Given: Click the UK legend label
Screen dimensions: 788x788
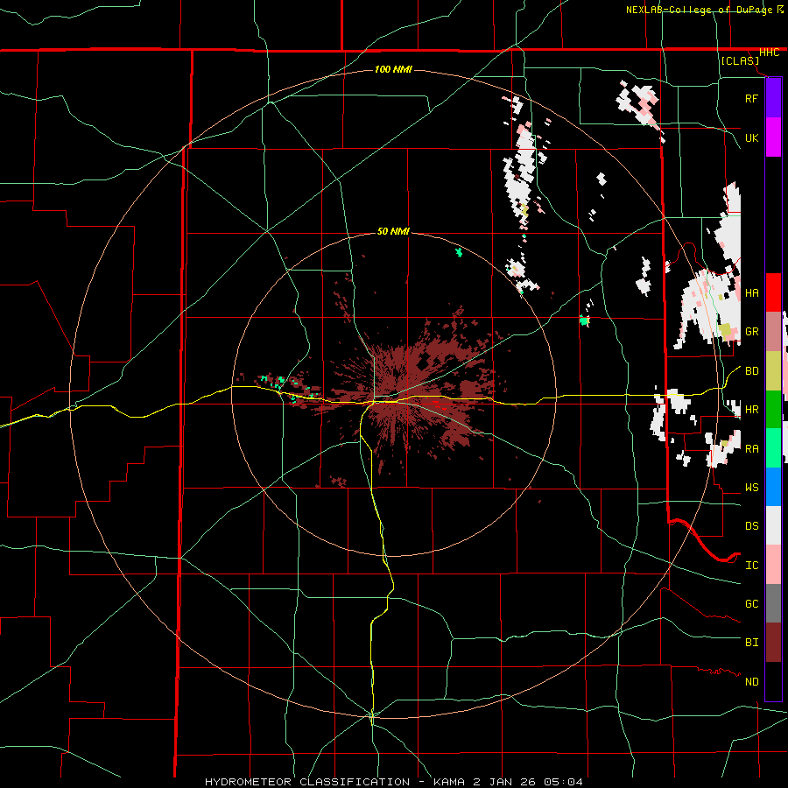Looking at the screenshot, I should pyautogui.click(x=751, y=137).
